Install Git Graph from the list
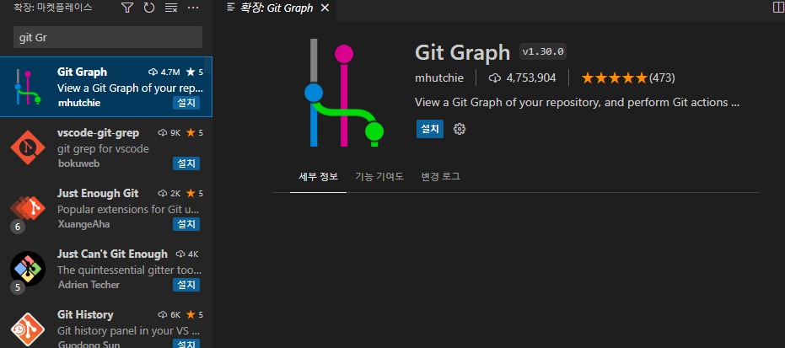The height and width of the screenshot is (348, 785). click(186, 103)
